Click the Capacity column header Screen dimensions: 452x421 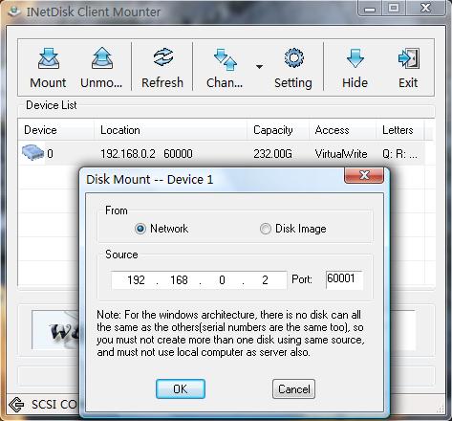click(x=278, y=130)
